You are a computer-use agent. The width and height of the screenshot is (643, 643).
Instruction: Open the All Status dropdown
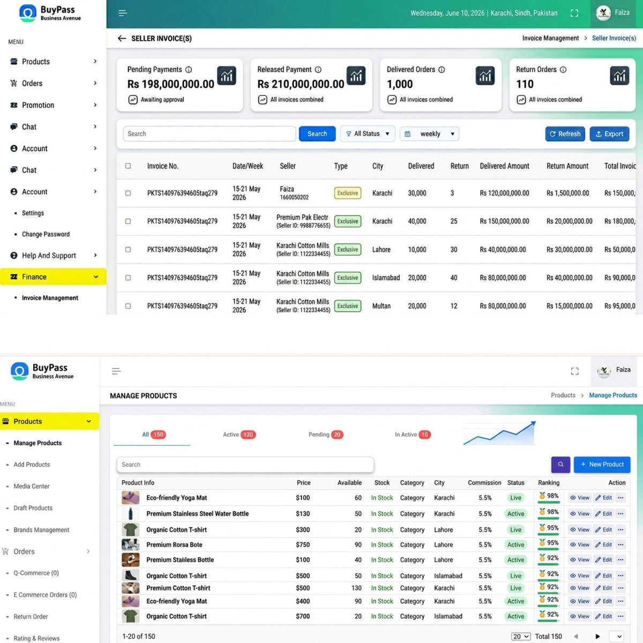368,134
